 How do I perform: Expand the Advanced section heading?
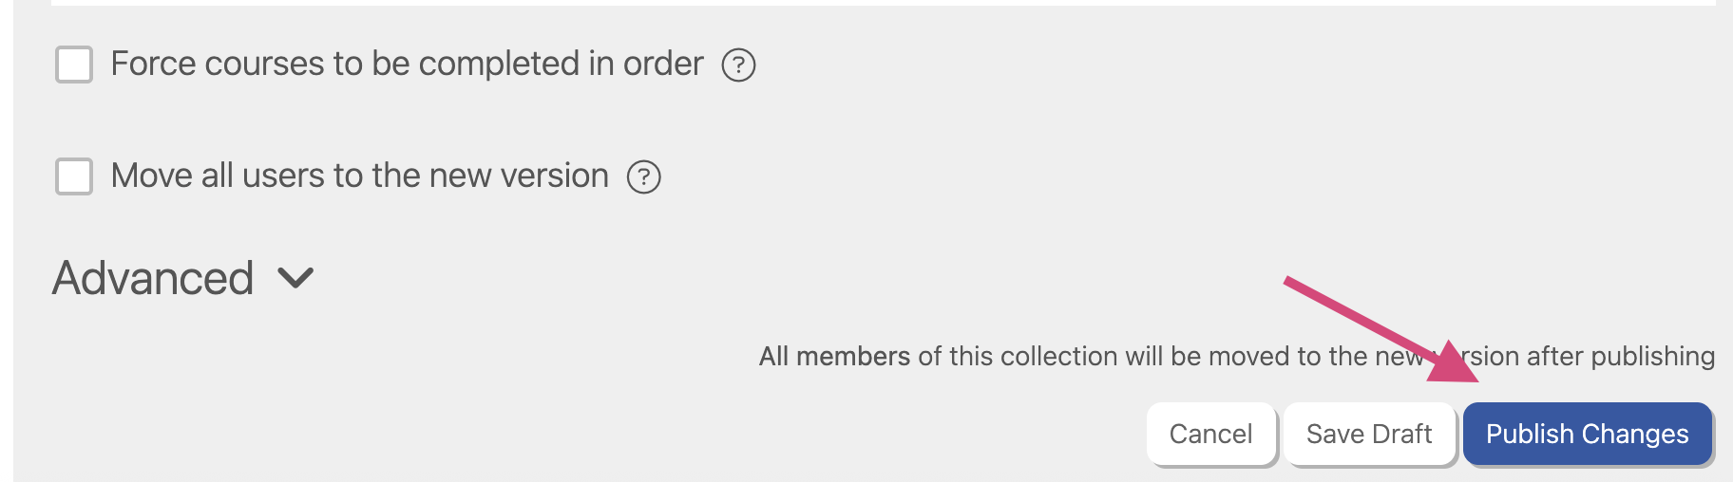[153, 278]
